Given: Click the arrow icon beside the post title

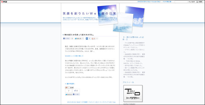Looking at the screenshot, I should (63, 35).
